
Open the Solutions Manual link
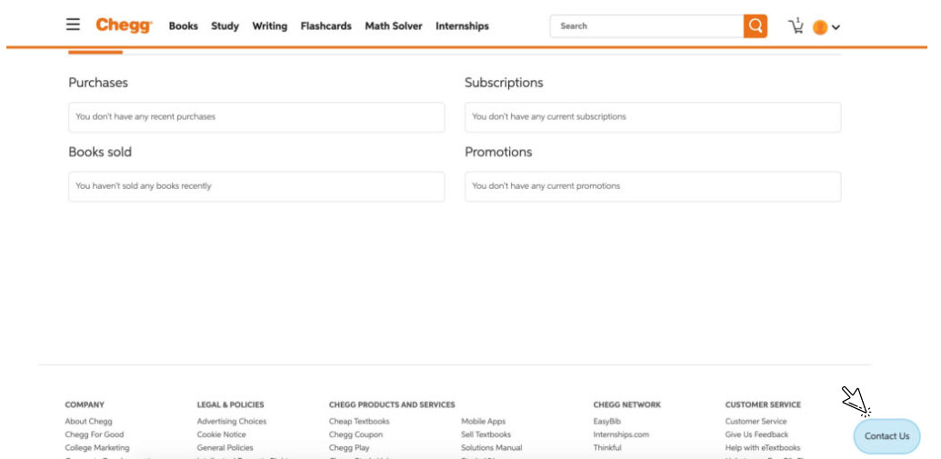point(492,447)
